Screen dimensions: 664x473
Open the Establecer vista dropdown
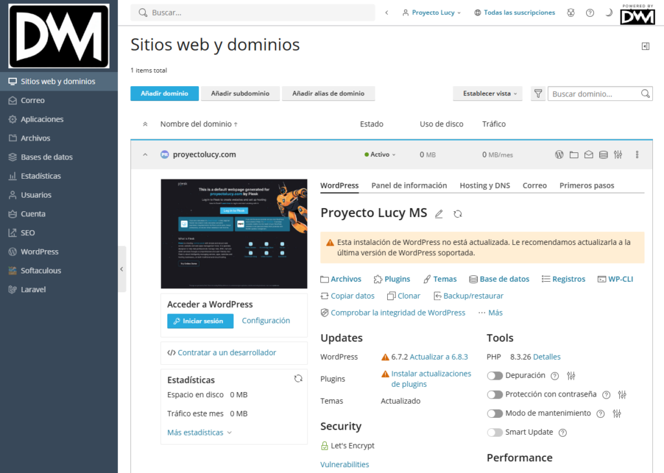[488, 94]
